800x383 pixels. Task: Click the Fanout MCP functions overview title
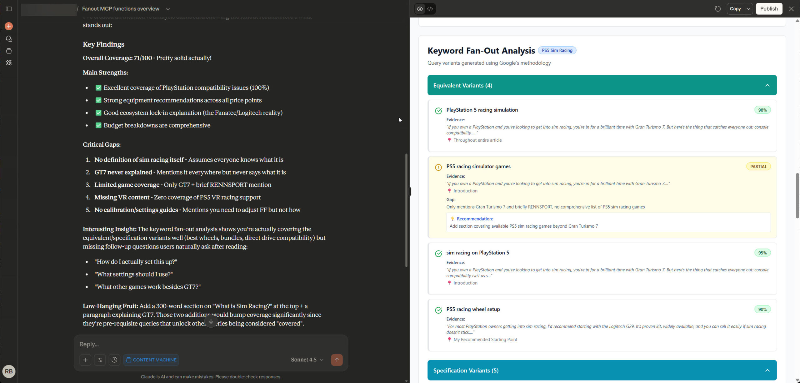[121, 9]
